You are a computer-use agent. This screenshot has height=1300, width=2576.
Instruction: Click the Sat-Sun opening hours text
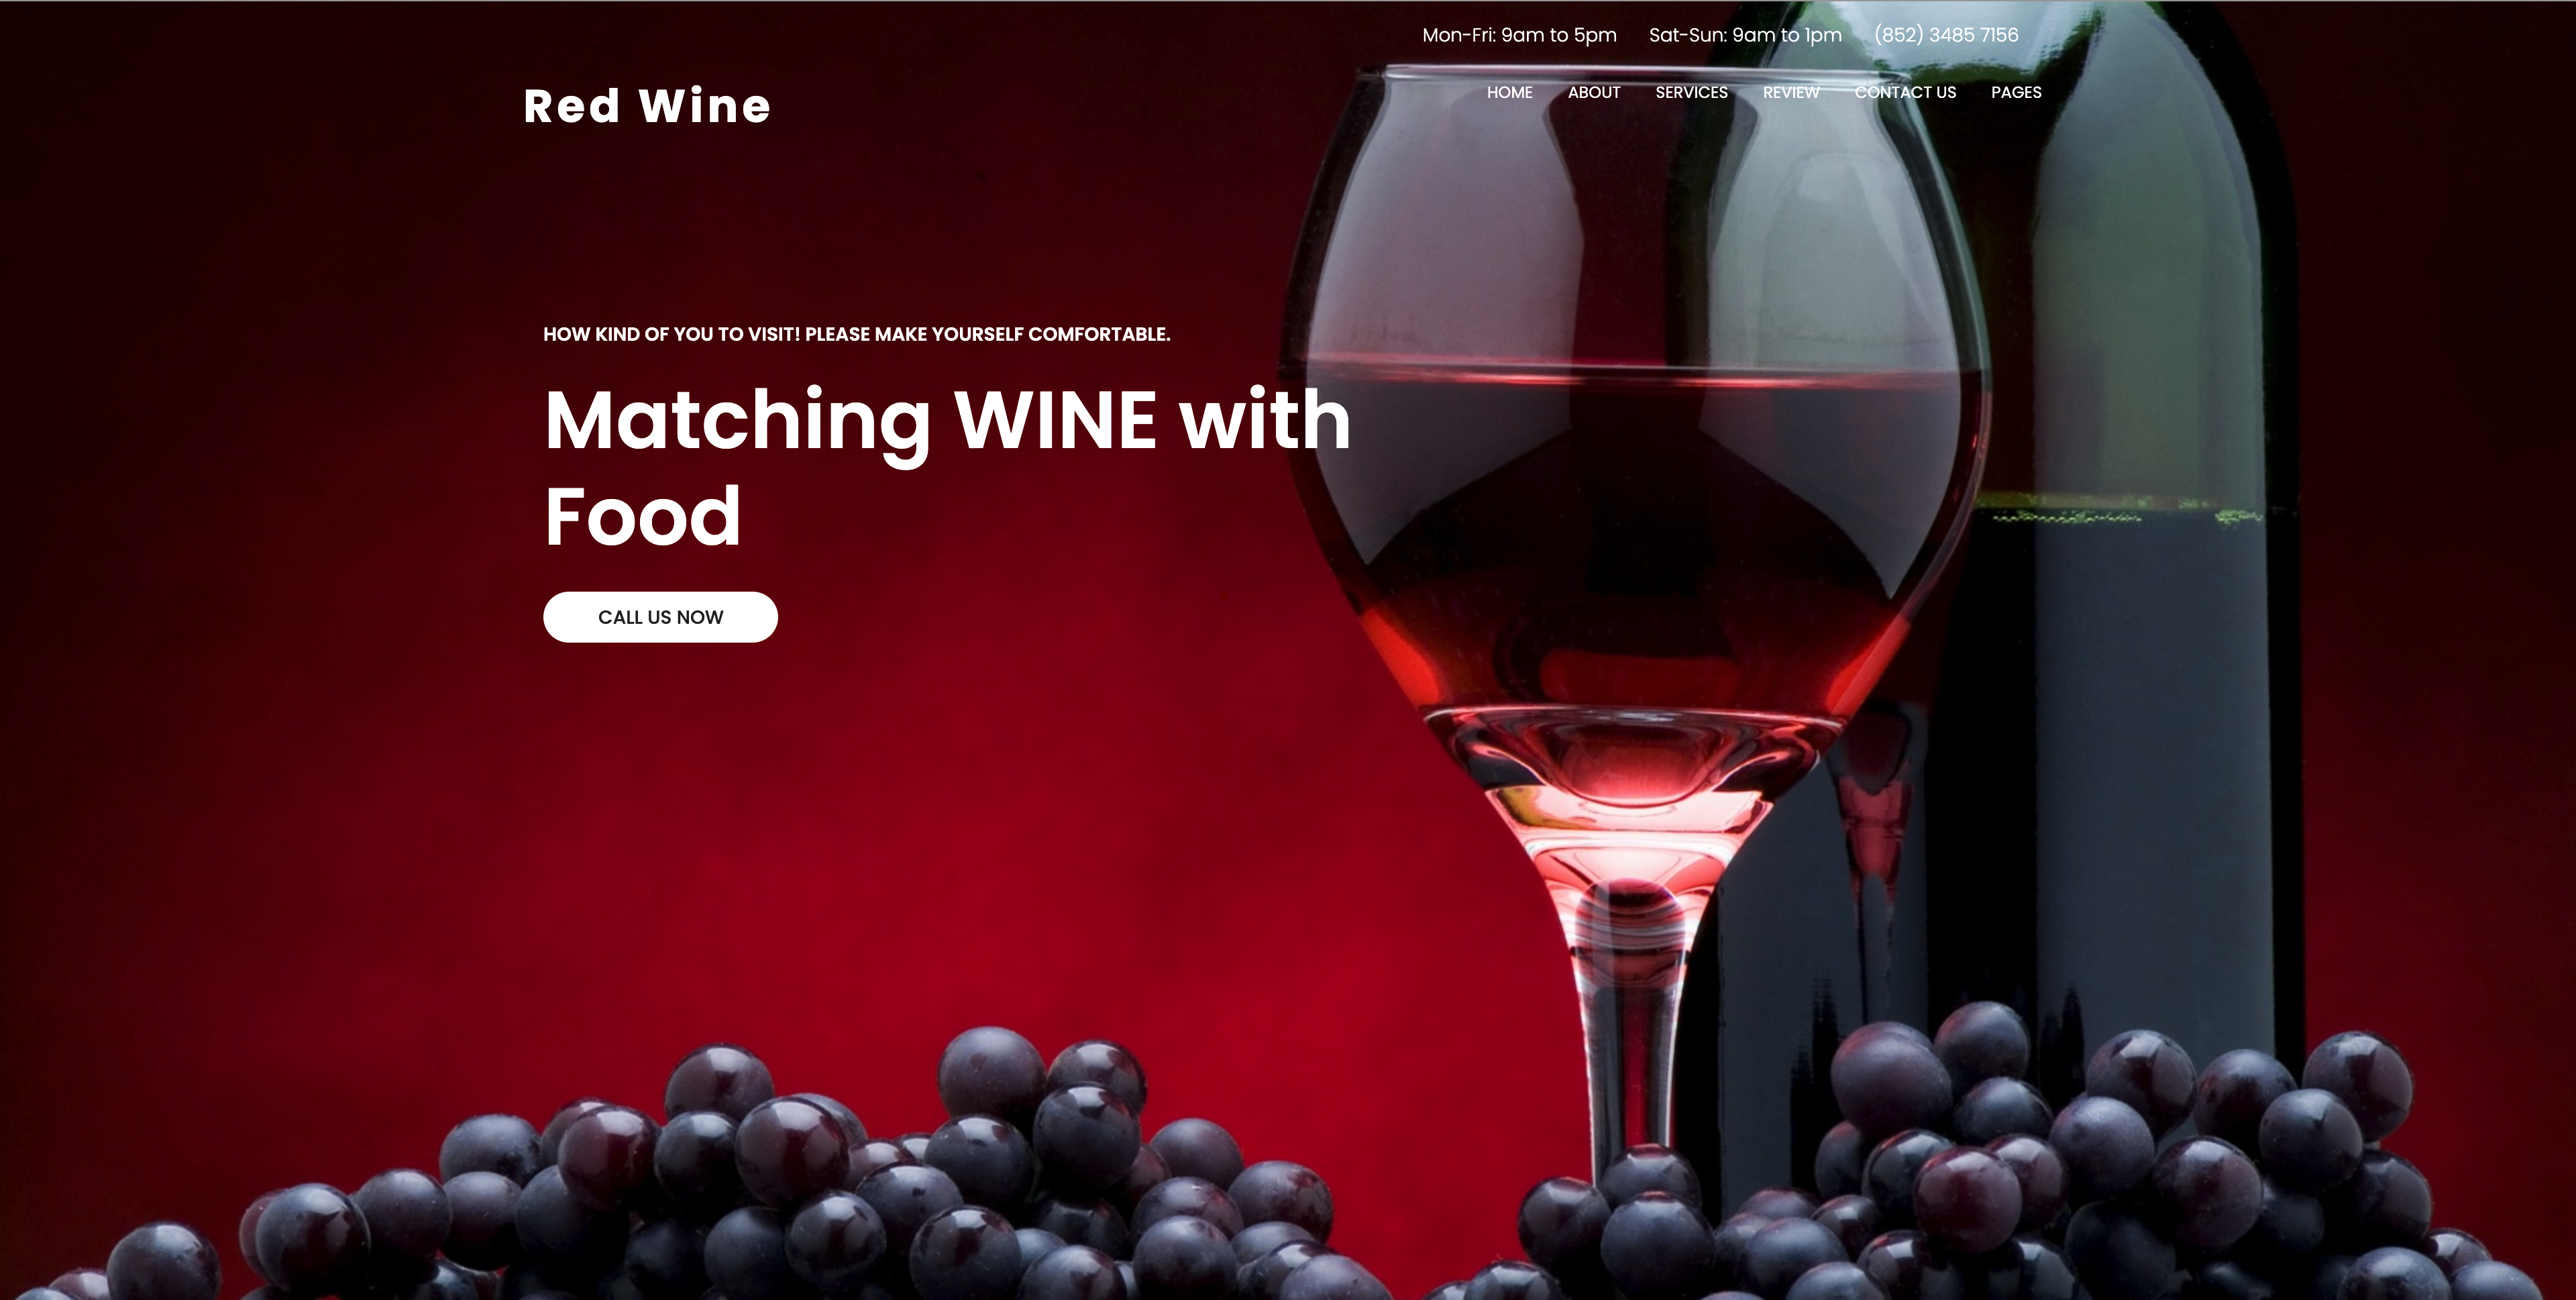[x=1745, y=35]
